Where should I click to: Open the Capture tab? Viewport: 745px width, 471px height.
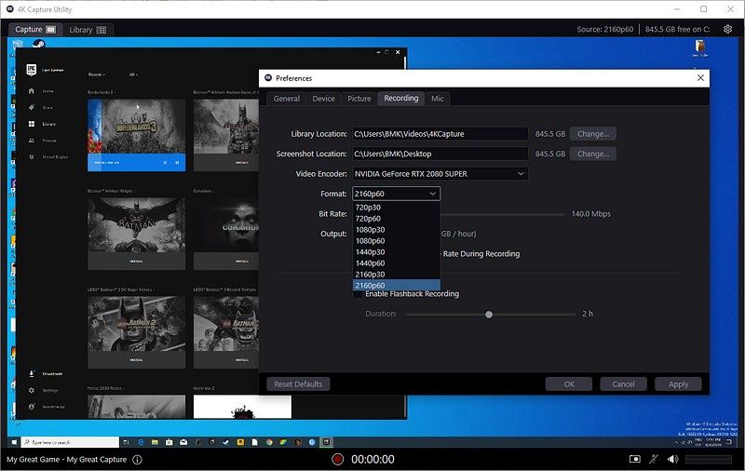35,30
